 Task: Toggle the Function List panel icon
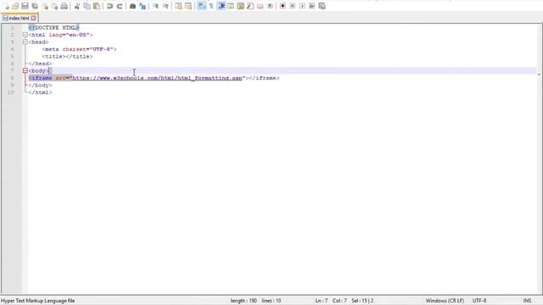pos(250,6)
